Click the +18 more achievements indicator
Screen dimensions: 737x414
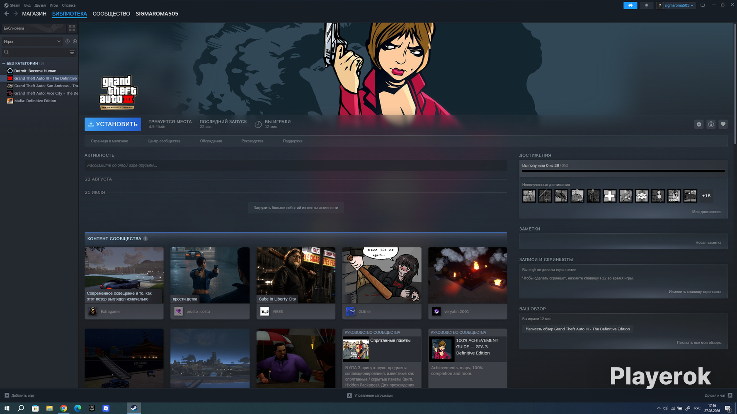tap(706, 196)
